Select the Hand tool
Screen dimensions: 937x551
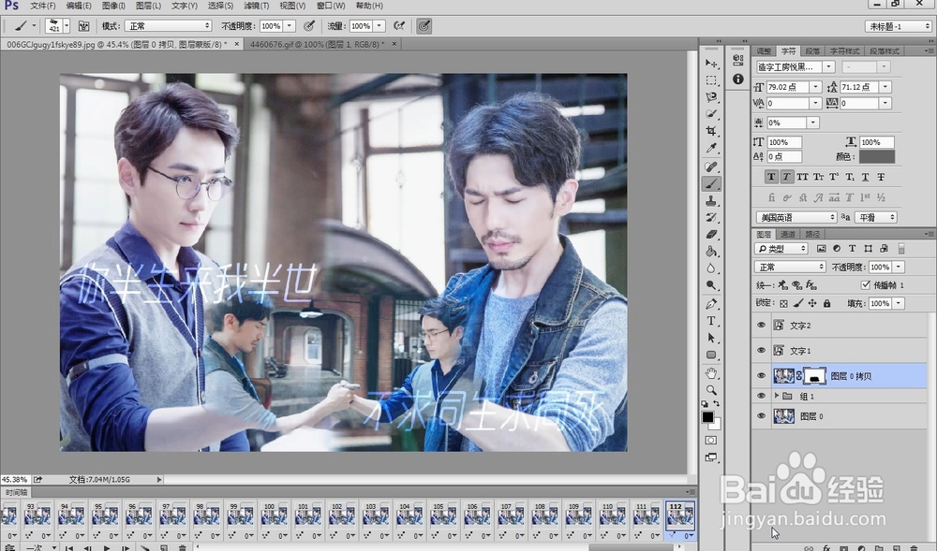click(x=711, y=373)
